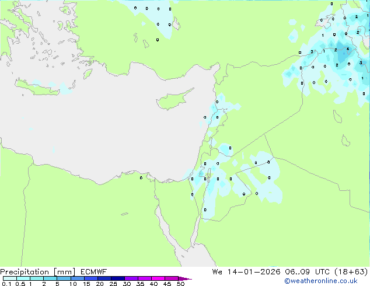Image resolution: width=370 pixels, height=286 pixels.
Task: Click the date "We 14-01-2026" text
Action: pos(246,272)
